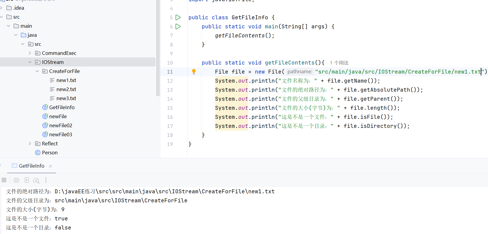
Task: Close the GetFileInfo run tab
Action: 50,166
